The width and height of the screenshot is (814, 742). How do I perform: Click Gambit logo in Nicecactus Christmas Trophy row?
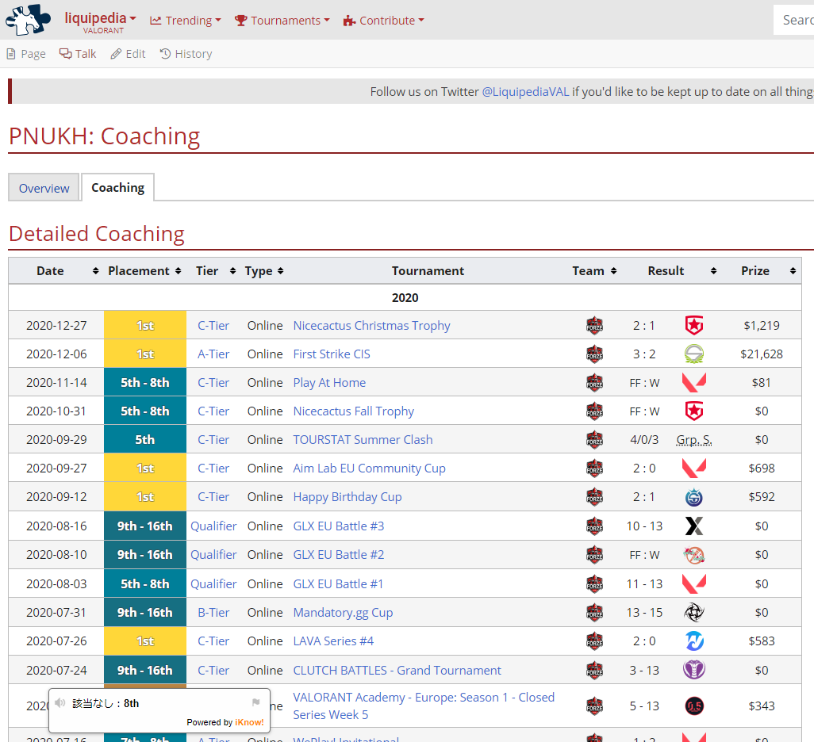[694, 325]
